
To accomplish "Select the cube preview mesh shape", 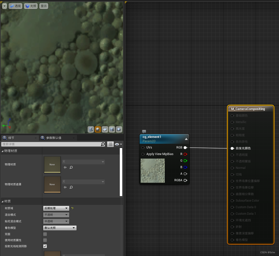I will tap(112, 129).
